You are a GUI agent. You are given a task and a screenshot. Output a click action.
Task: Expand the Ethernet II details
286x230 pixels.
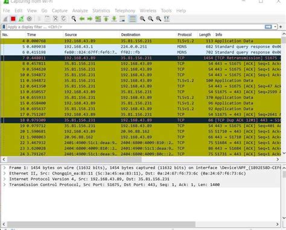click(x=4, y=173)
